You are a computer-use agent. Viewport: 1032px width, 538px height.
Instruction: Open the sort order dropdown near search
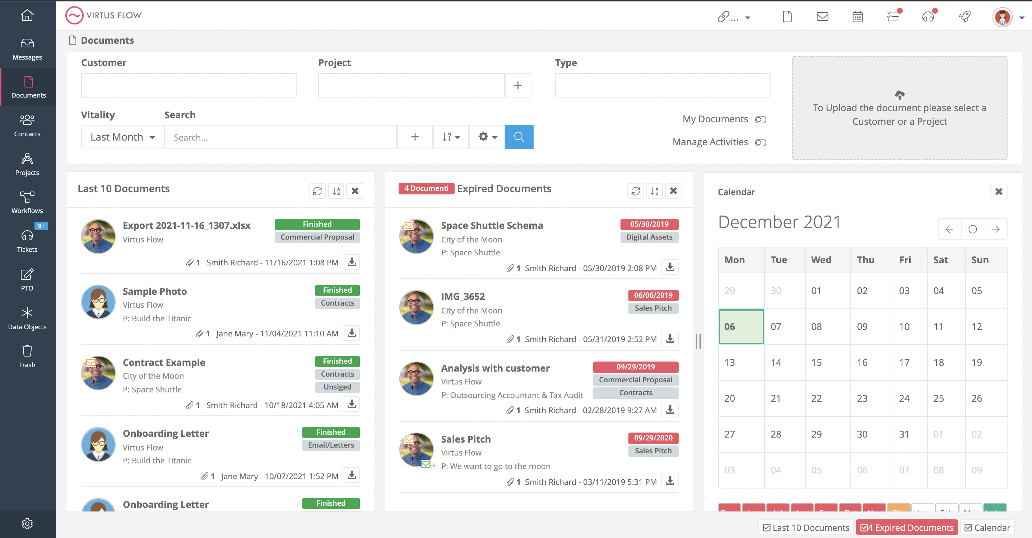(451, 137)
